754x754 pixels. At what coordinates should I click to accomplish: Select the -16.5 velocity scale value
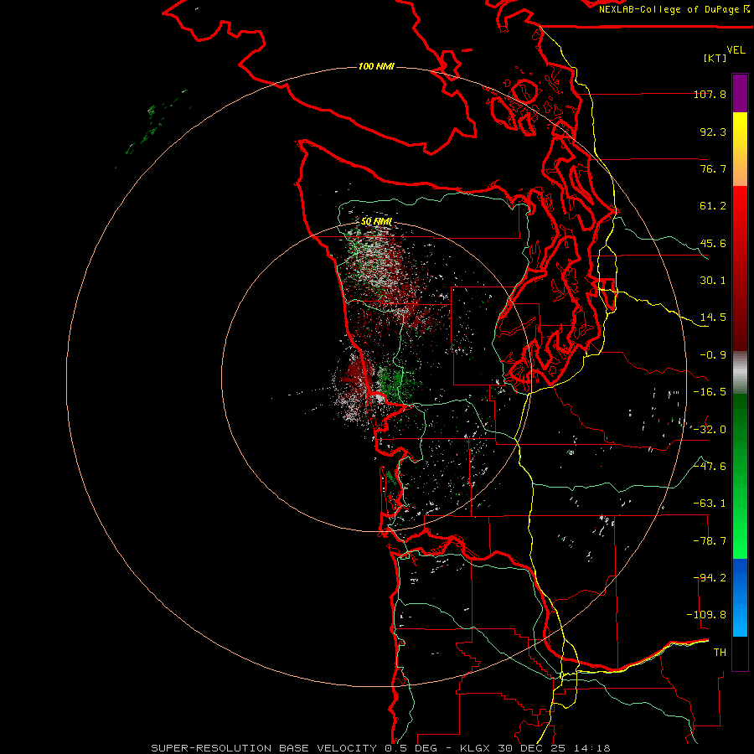tap(710, 392)
